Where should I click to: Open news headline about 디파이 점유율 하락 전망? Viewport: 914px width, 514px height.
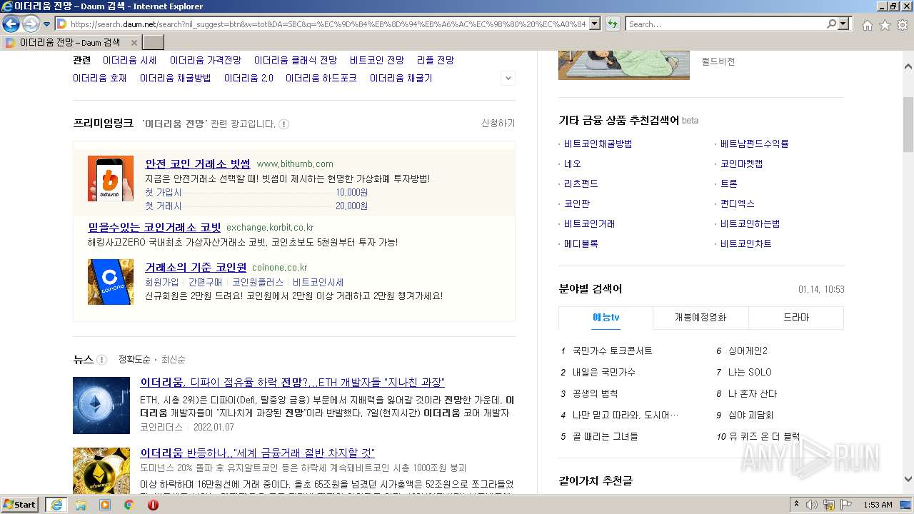[x=292, y=383]
